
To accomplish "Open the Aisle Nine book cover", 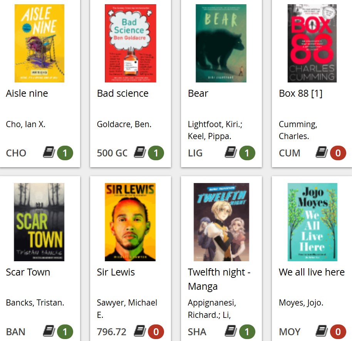I will click(40, 44).
